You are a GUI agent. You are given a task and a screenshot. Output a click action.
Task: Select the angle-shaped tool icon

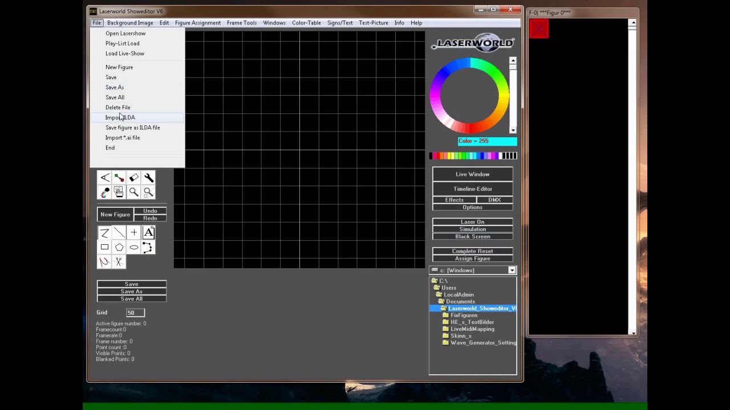pos(105,178)
